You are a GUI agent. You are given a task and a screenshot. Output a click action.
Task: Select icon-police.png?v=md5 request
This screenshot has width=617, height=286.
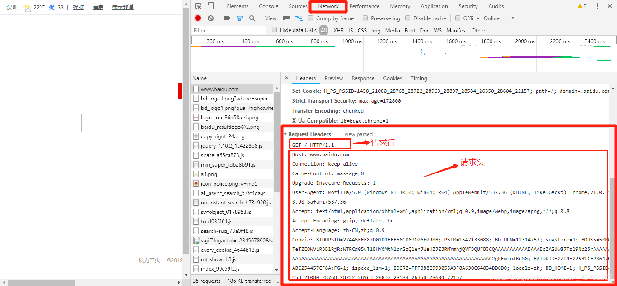tap(232, 184)
